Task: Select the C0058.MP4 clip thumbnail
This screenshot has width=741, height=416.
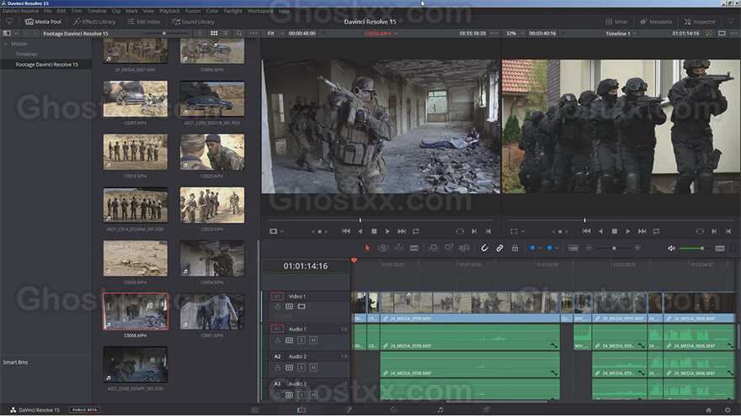Action: coord(136,311)
